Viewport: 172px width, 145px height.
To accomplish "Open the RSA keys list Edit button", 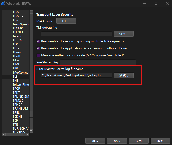I will [x=66, y=21].
